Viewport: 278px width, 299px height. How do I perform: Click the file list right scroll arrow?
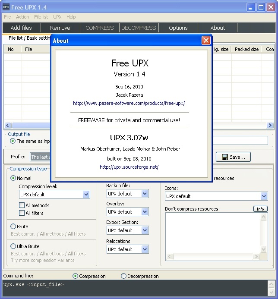point(270,126)
